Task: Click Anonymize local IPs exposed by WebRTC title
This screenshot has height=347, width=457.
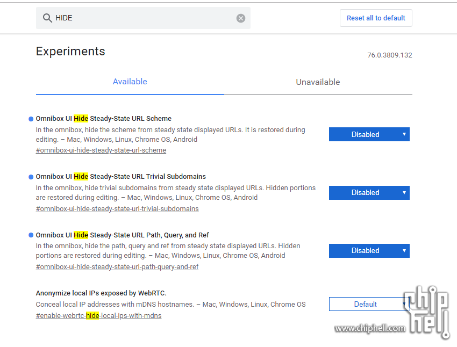Action: point(101,293)
